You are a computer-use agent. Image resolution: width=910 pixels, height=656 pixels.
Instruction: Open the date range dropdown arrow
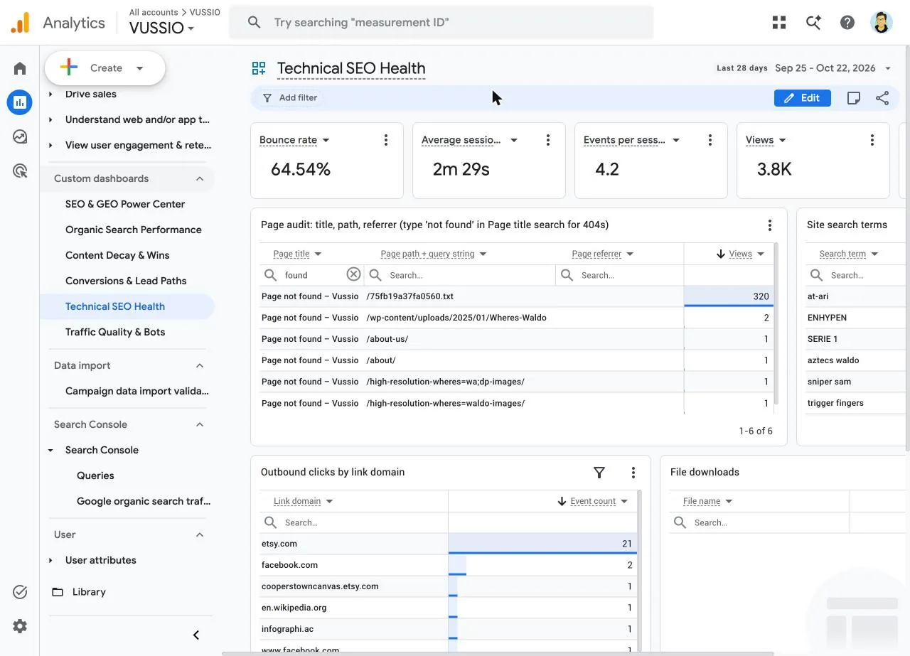click(x=888, y=68)
